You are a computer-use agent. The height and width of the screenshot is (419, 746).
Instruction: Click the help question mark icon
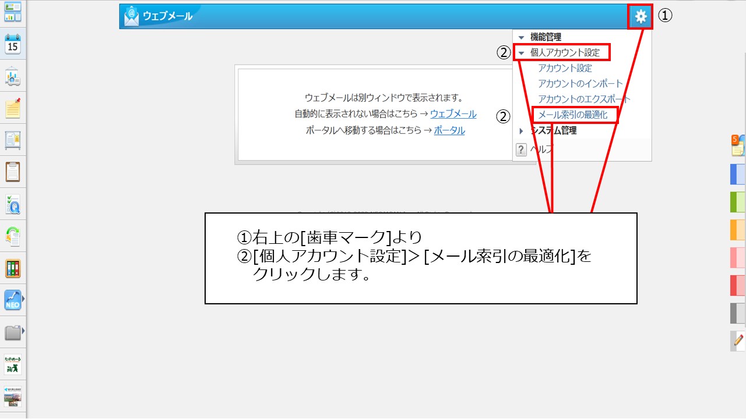click(522, 150)
